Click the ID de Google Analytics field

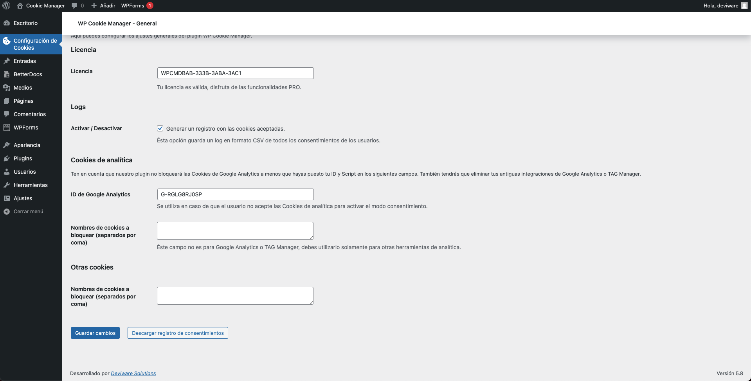[235, 194]
